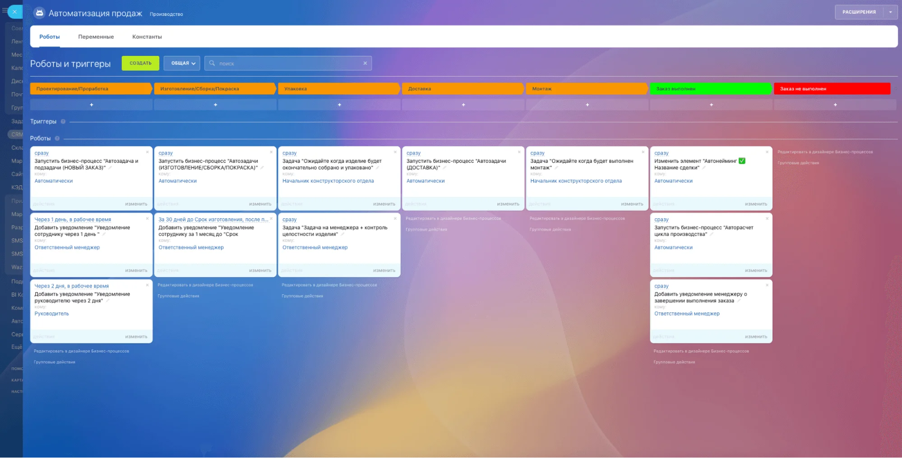Open Групповые действия under Монтаж column
Image resolution: width=902 pixels, height=458 pixels.
[x=550, y=229]
